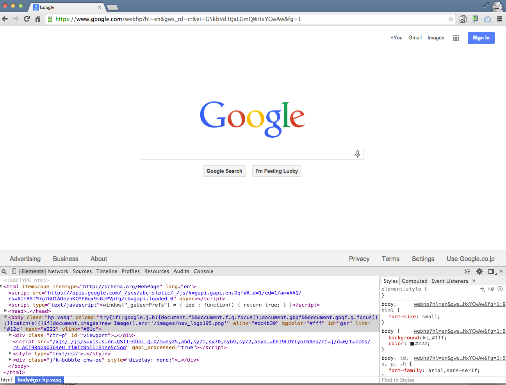Close the DevTools panel

pos(501,271)
